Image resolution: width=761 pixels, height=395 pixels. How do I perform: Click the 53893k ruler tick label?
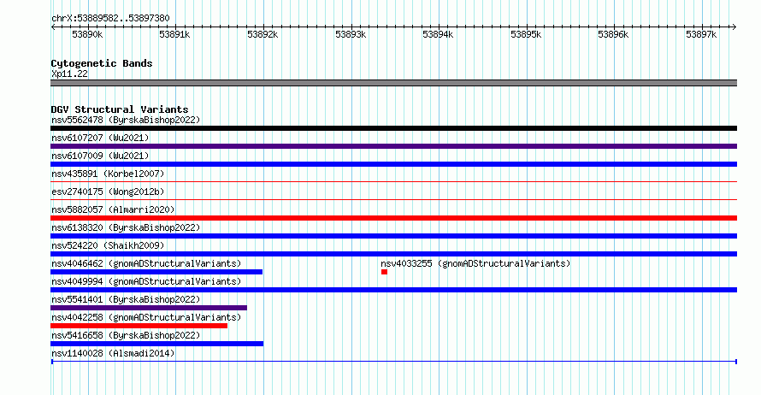351,34
